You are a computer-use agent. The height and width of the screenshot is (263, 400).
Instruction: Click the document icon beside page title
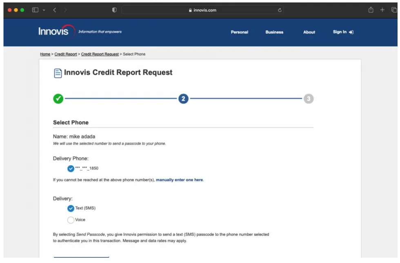pyautogui.click(x=58, y=73)
